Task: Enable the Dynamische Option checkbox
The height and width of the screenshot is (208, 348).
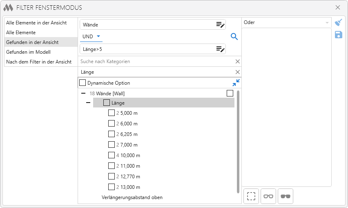Action: tap(83, 83)
